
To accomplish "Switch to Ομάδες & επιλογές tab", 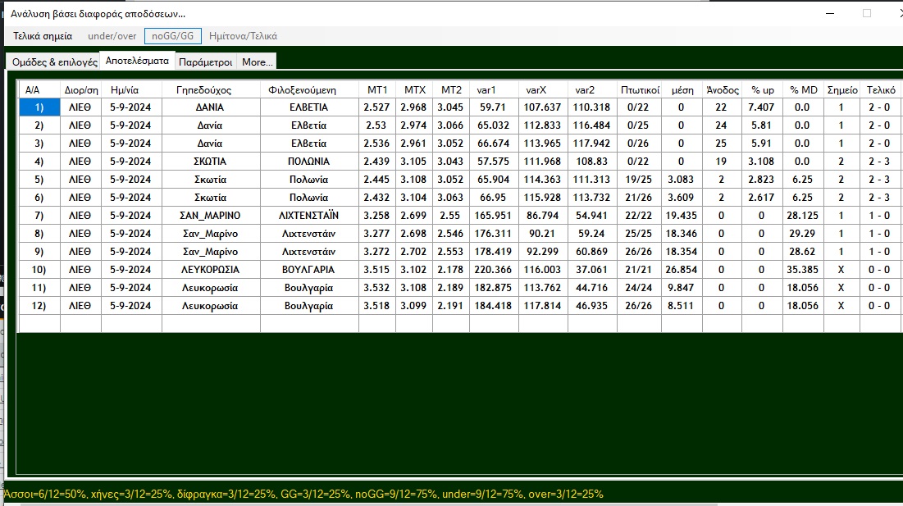I will pyautogui.click(x=55, y=62).
